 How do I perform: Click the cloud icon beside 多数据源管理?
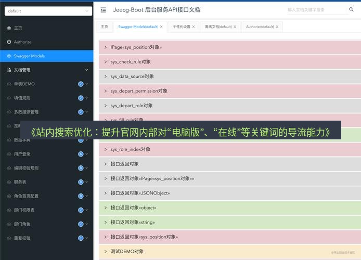point(9,112)
